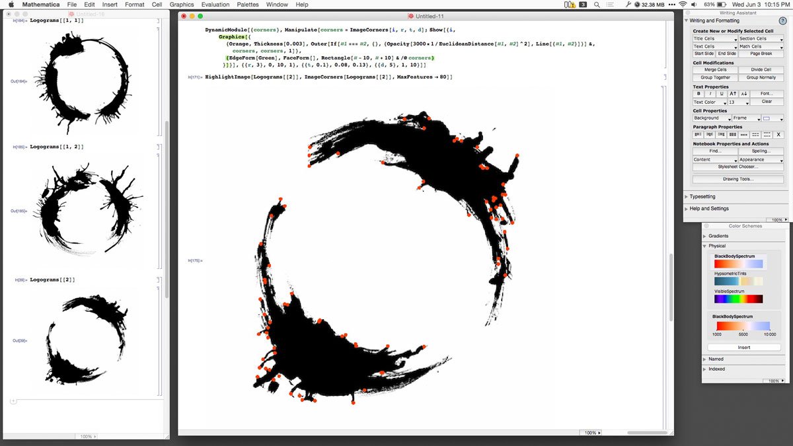Click the Italic text formatting button
Viewport: 793px width, 446px height.
[709, 94]
